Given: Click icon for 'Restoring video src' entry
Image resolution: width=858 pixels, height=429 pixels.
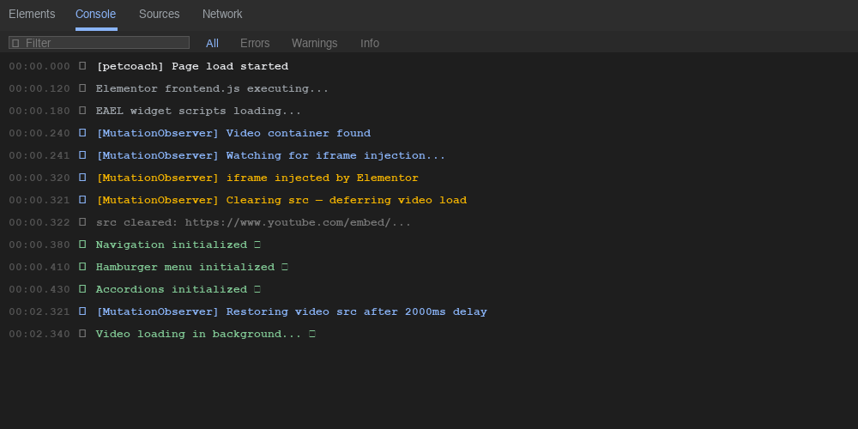Looking at the screenshot, I should click(82, 311).
